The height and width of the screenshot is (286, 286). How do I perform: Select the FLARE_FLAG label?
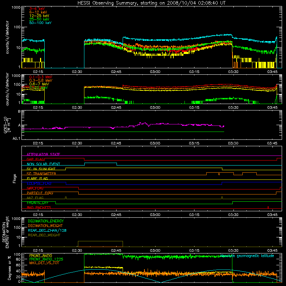(37, 178)
